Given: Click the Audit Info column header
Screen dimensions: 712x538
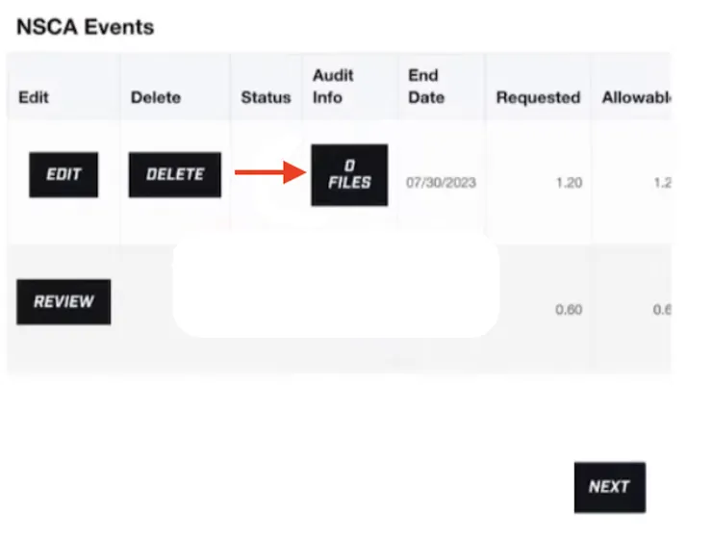Looking at the screenshot, I should pos(333,86).
